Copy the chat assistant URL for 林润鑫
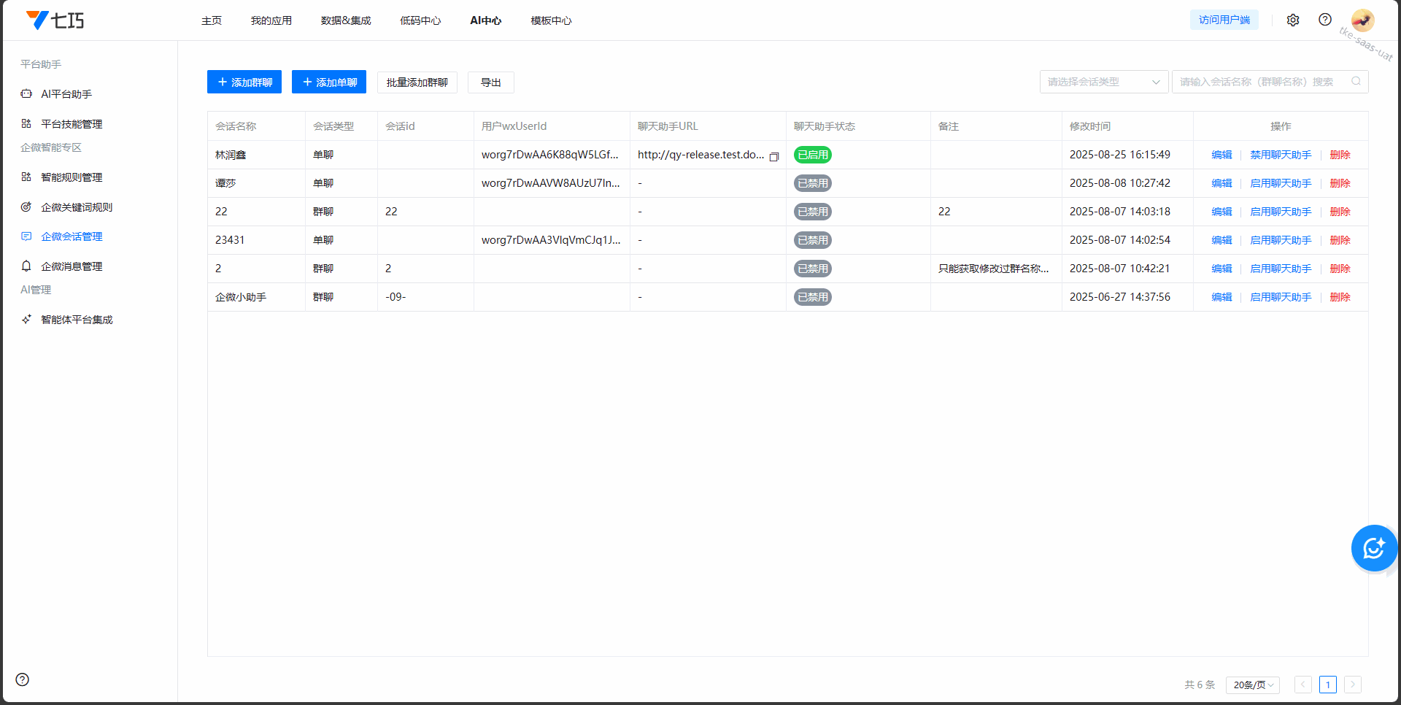The width and height of the screenshot is (1401, 705). point(774,156)
